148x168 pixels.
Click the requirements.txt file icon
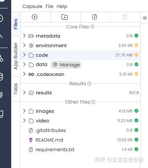pos(31,150)
